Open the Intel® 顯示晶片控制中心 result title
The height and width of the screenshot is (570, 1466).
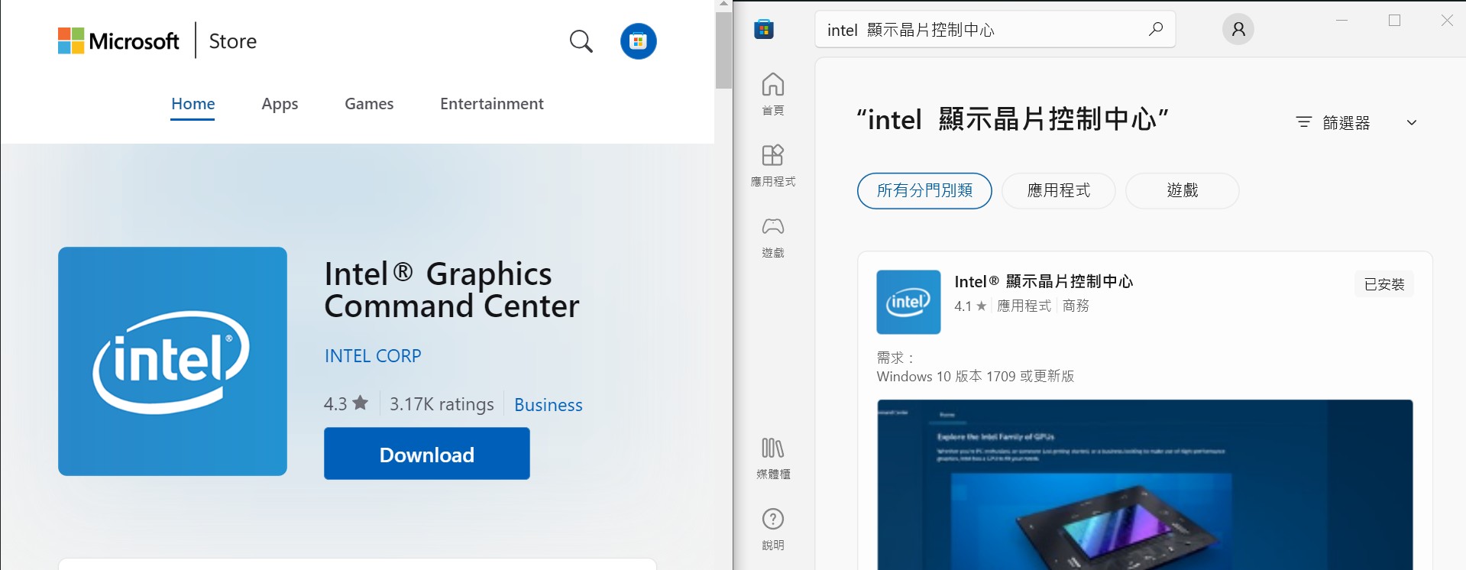click(1044, 281)
